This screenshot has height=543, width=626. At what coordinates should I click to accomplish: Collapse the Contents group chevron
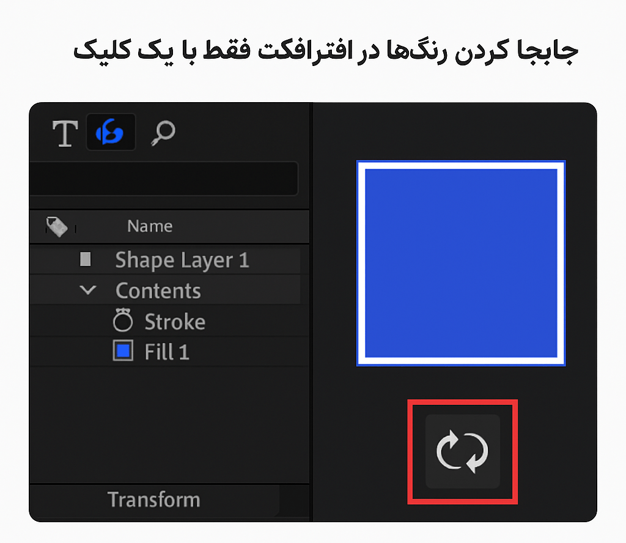89,290
